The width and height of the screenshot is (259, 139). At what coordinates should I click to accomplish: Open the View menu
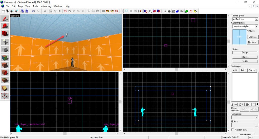(28, 6)
